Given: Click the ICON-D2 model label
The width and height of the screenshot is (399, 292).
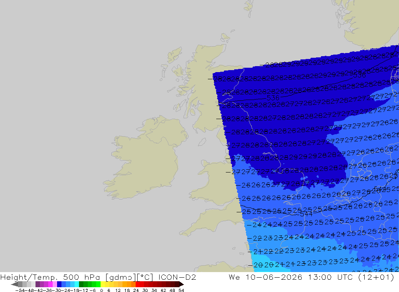Looking at the screenshot, I should tap(177, 277).
